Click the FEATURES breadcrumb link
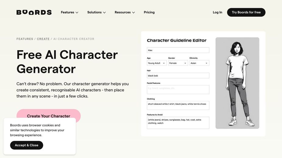This screenshot has height=158, width=282. (x=25, y=39)
